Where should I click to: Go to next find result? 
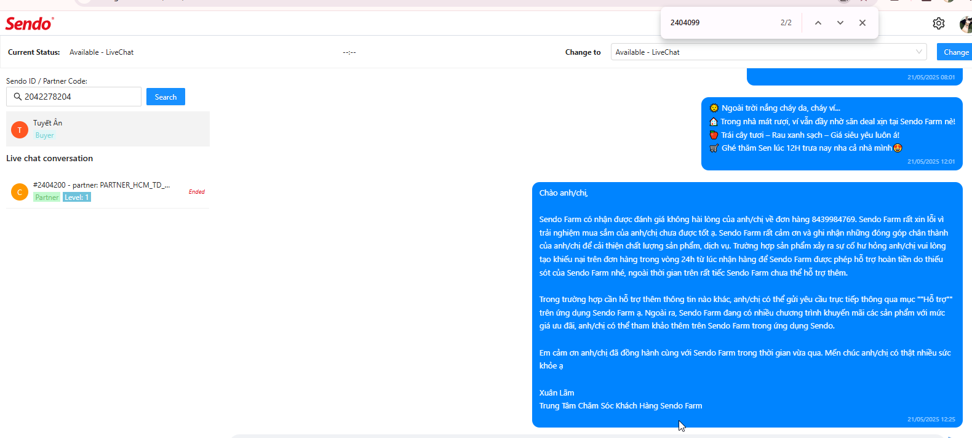(840, 23)
